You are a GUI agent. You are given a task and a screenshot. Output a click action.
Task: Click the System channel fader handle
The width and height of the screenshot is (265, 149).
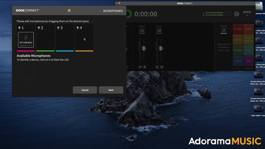click(x=144, y=48)
